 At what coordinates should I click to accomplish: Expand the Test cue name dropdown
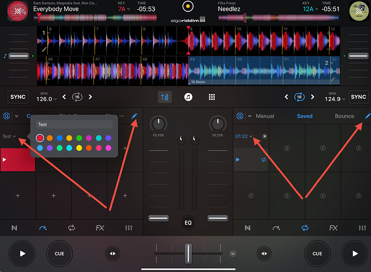coord(9,137)
